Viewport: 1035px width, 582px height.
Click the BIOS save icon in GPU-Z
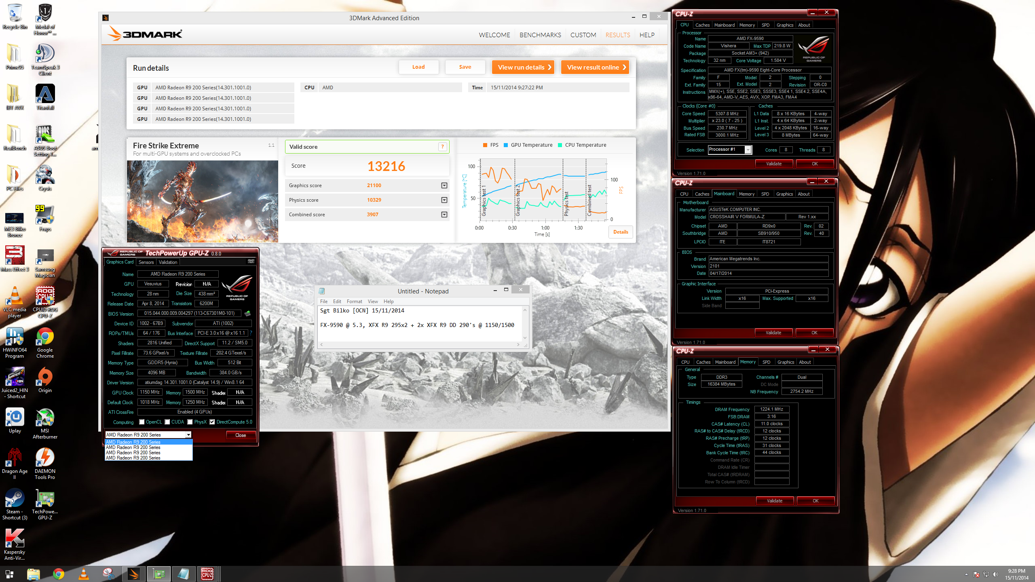pyautogui.click(x=247, y=313)
